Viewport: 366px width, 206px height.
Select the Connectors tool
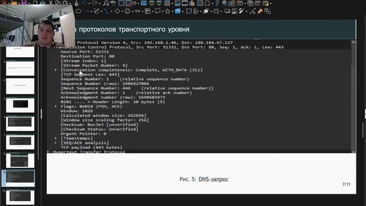(x=106, y=11)
